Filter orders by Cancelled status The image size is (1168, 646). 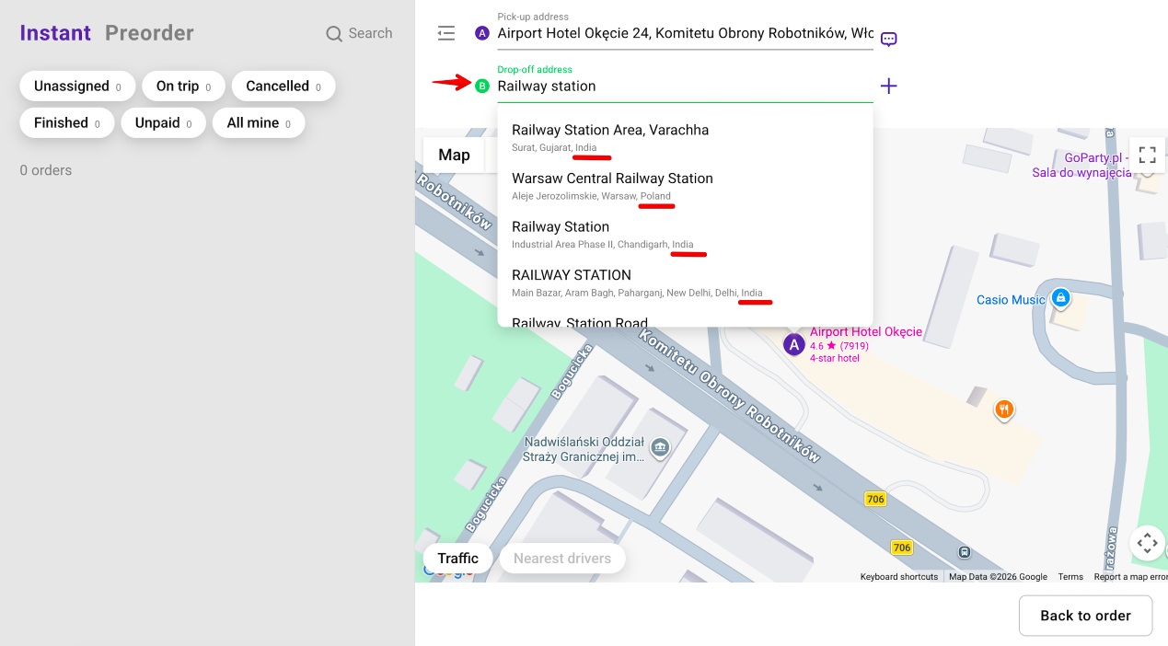[x=283, y=86]
